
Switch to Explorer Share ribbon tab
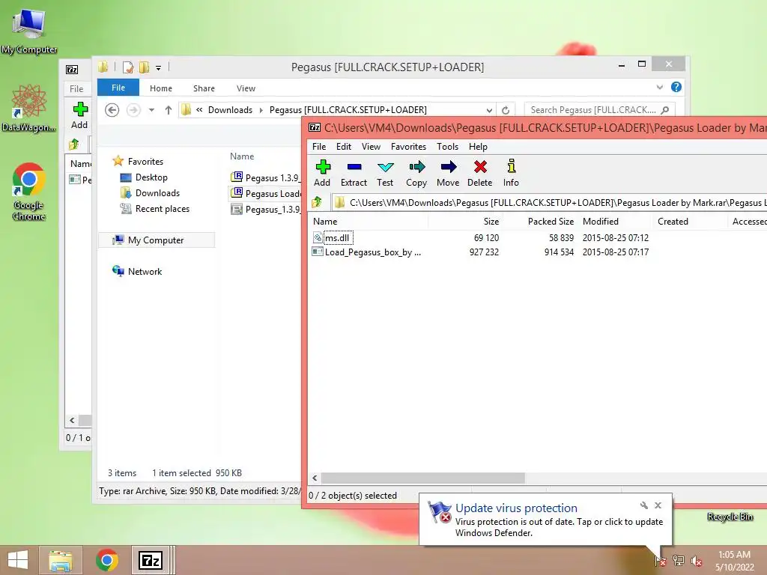[204, 88]
